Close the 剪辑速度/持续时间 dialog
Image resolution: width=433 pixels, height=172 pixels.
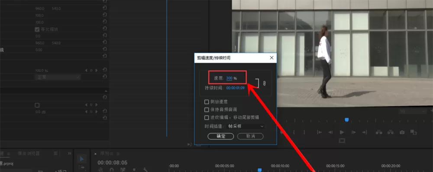point(271,57)
